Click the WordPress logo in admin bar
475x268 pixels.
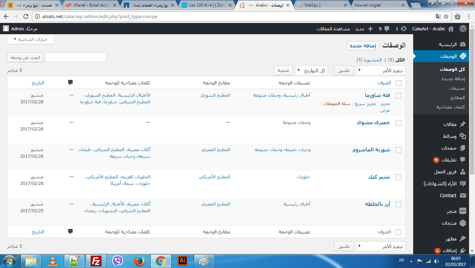click(463, 29)
